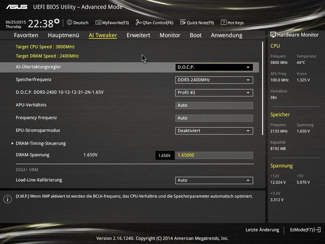Click the DIGI+ VRM section header
Screen dimensions: 325x244
[x=27, y=170]
